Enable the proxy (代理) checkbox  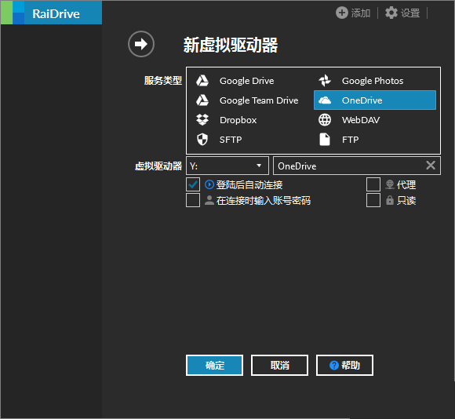coord(373,184)
